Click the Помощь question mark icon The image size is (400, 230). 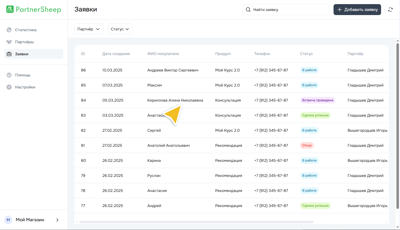pyautogui.click(x=9, y=75)
